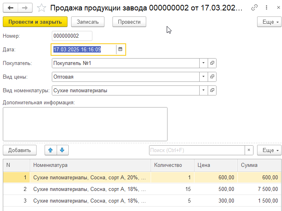Add document to favorites with star
Viewport: 282px width, 211px height.
coord(41,8)
